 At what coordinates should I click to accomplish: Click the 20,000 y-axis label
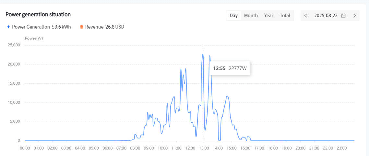(x=14, y=64)
